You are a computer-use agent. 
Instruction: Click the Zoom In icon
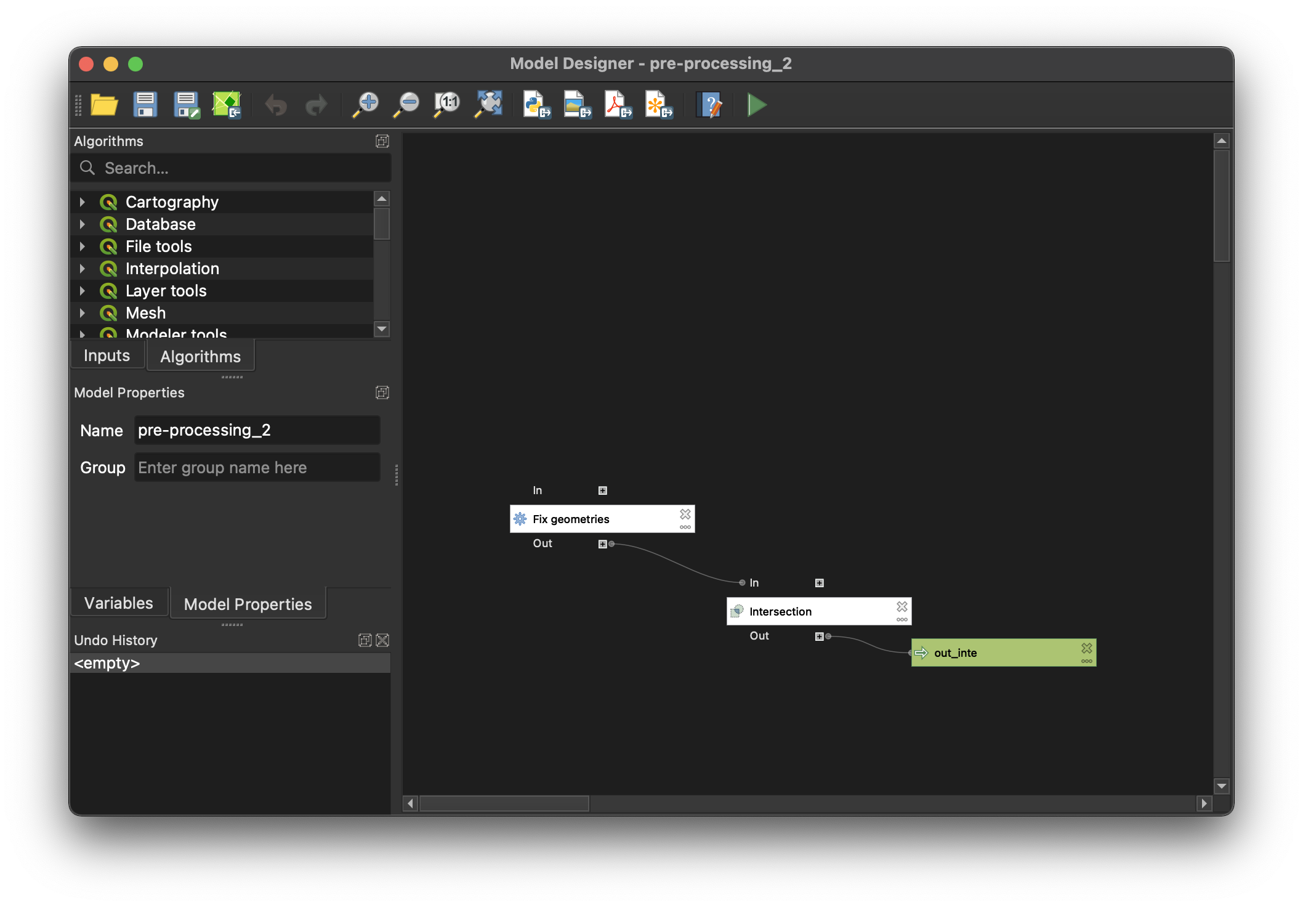point(368,105)
